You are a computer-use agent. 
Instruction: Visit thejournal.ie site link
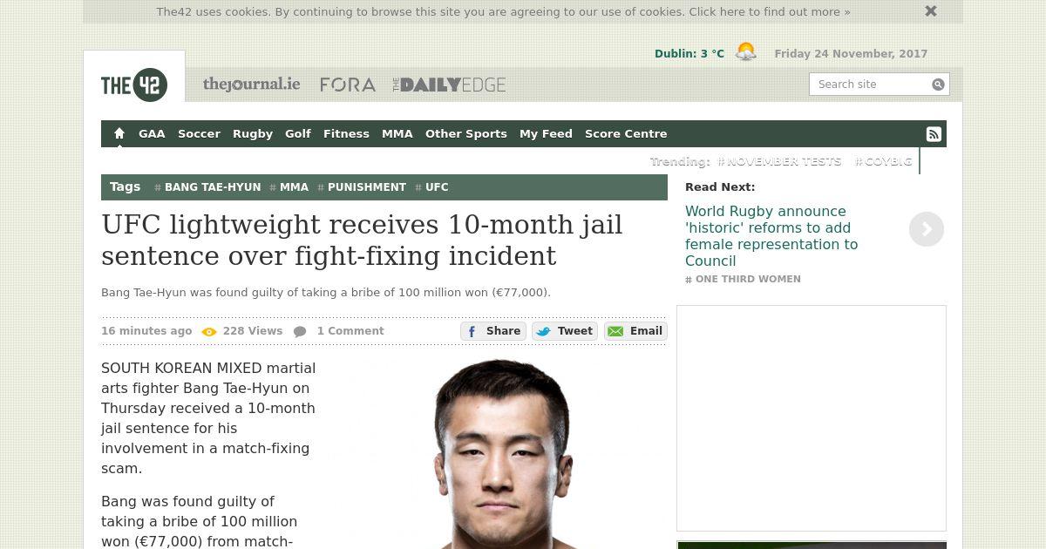pyautogui.click(x=251, y=85)
